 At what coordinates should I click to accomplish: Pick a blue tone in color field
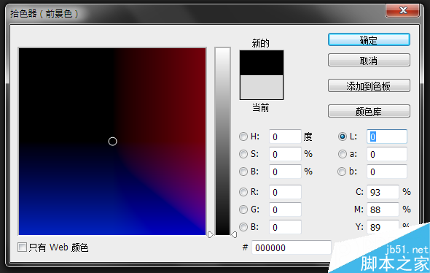click(82, 220)
